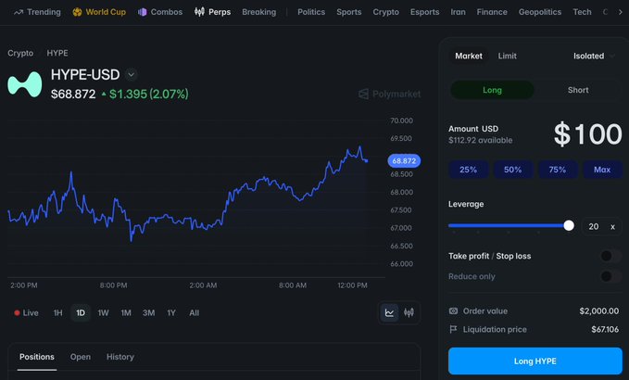Open the Sports category
The image size is (629, 380).
tap(349, 12)
